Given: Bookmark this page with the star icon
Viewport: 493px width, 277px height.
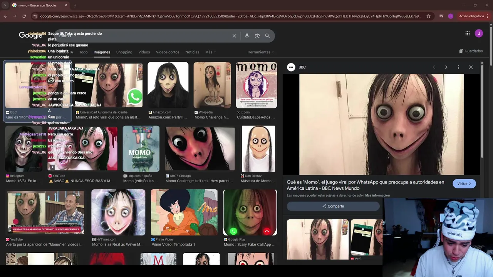Looking at the screenshot, I should click(x=428, y=16).
